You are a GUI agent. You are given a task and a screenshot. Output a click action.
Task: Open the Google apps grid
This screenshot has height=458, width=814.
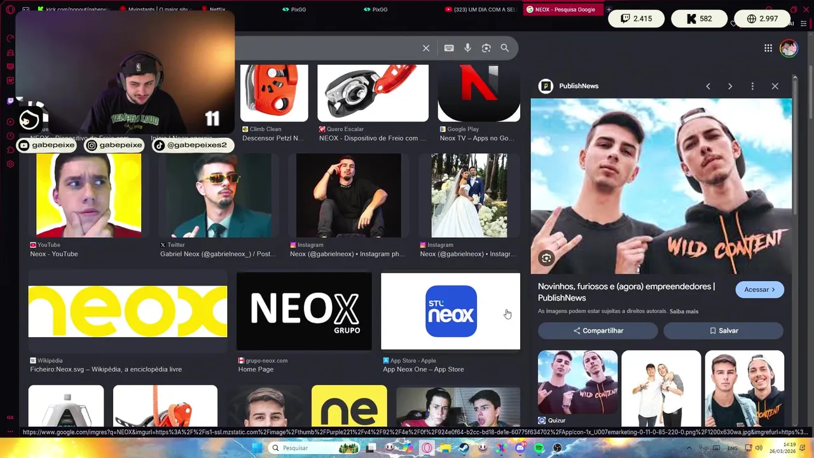click(768, 48)
